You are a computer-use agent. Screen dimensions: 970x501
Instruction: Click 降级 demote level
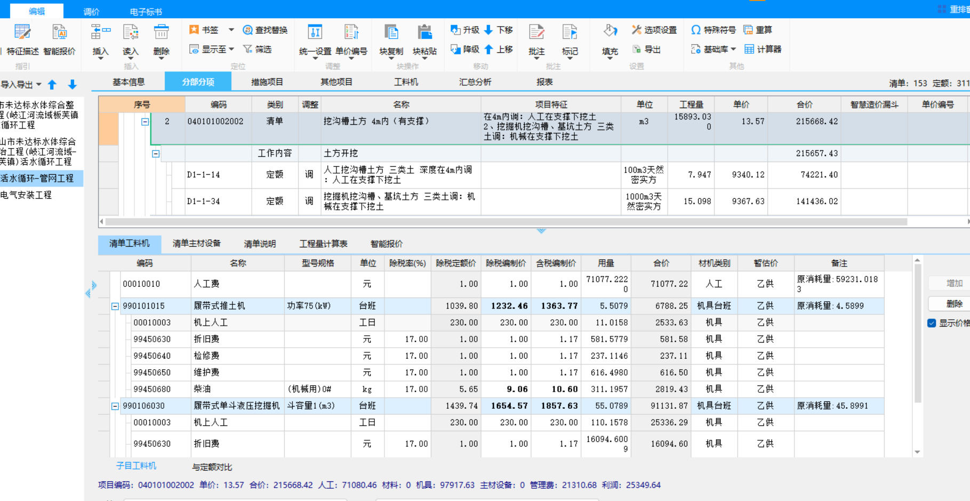[x=465, y=49]
